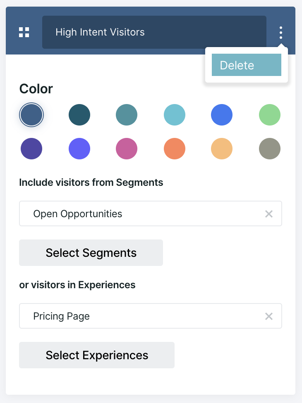This screenshot has width=302, height=403.
Task: Click the Select Experiences button
Action: (x=97, y=355)
